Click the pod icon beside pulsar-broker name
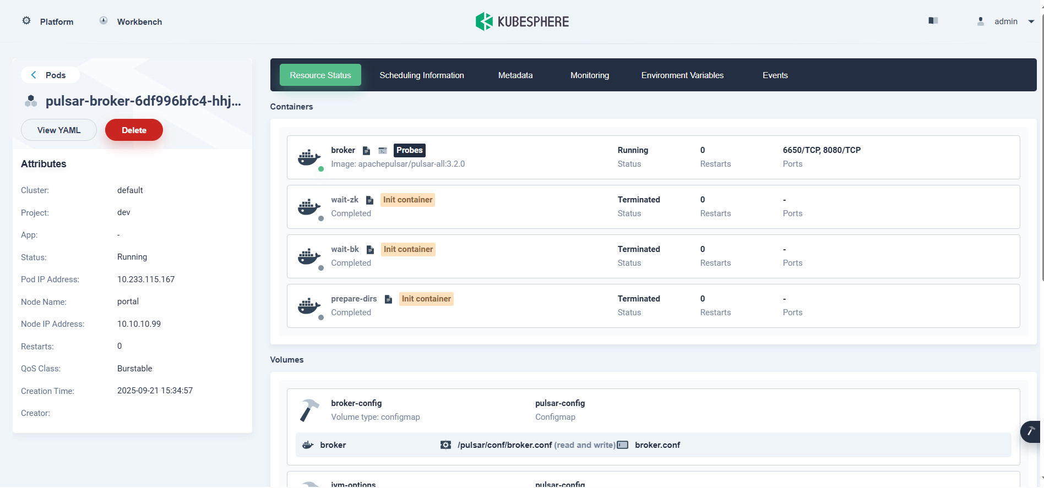The height and width of the screenshot is (488, 1044). 31,101
